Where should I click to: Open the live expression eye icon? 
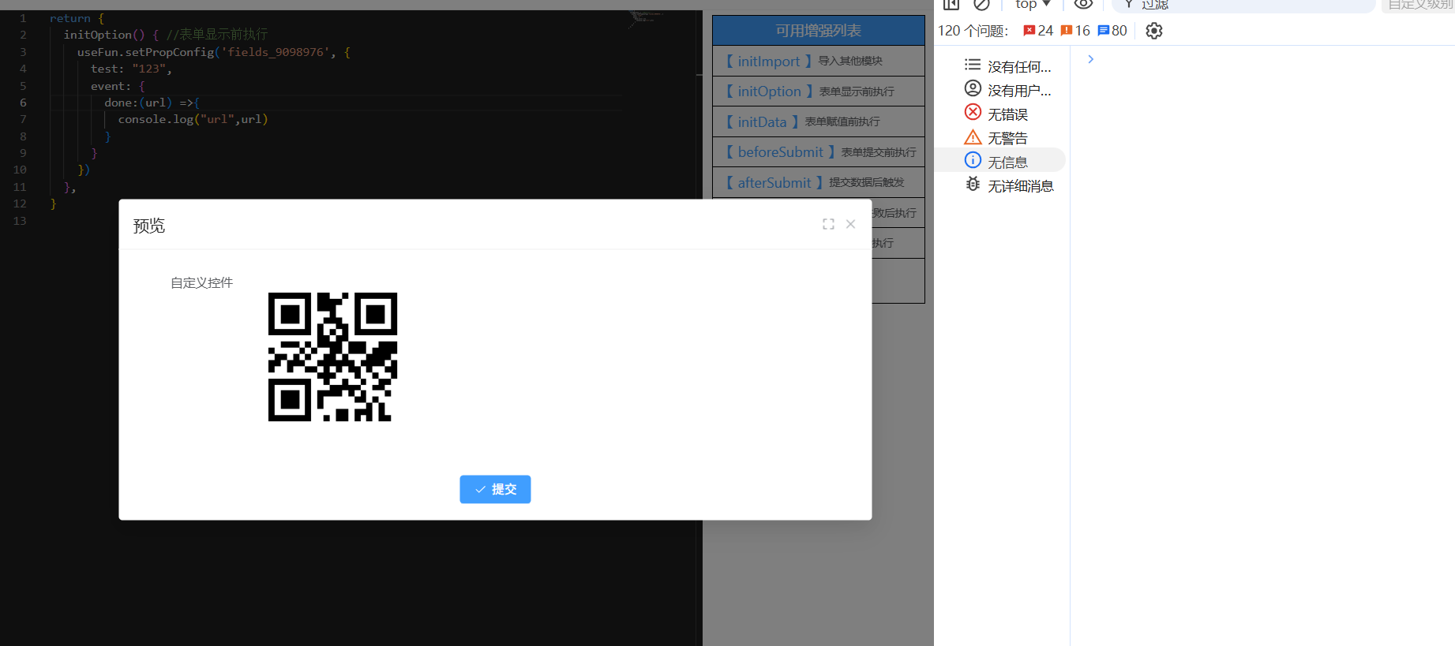(x=1083, y=4)
